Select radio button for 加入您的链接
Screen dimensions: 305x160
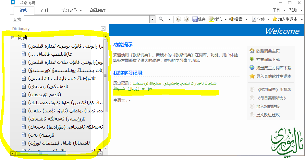point(252,106)
